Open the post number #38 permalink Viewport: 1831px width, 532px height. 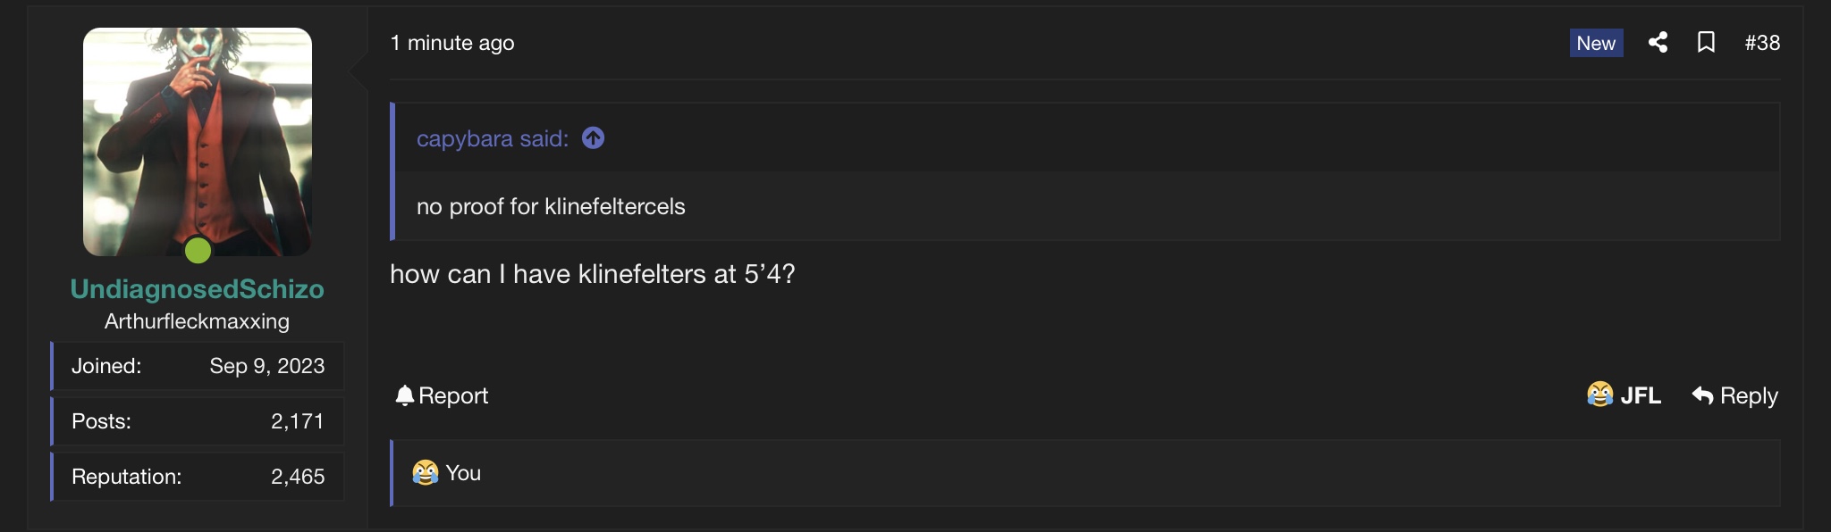pyautogui.click(x=1762, y=43)
